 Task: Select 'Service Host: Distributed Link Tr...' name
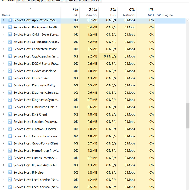coord(36,107)
